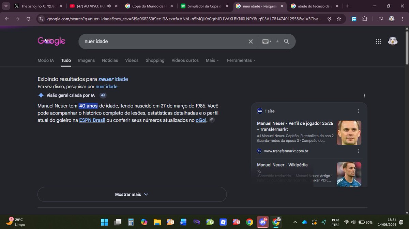Open Calculator from the taskbar
Image resolution: width=409 pixels, height=229 pixels.
(x=130, y=222)
